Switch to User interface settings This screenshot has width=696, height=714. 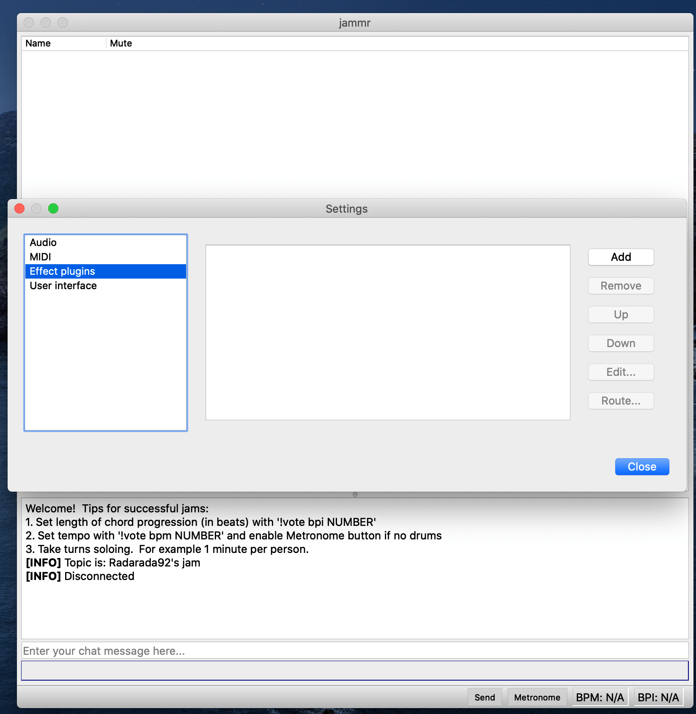coord(63,286)
